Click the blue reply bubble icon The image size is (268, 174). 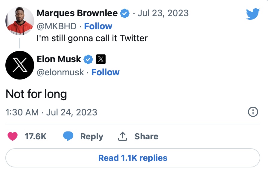pyautogui.click(x=68, y=136)
